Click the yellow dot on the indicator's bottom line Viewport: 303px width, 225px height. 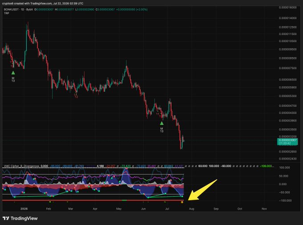[182, 202]
